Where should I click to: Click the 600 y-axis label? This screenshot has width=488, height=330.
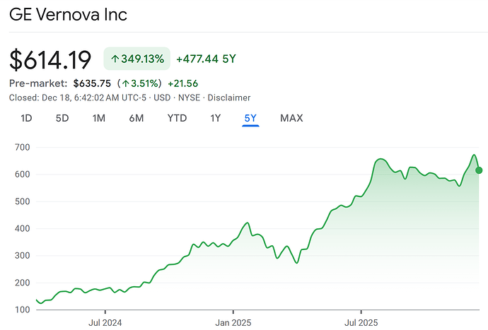click(x=23, y=174)
